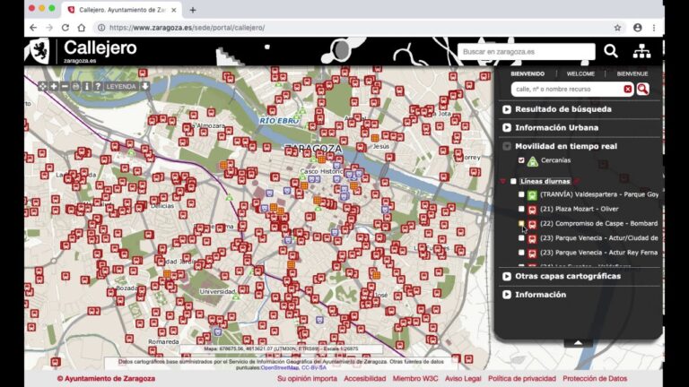
Task: Go back with the browser back arrow
Action: (33, 28)
